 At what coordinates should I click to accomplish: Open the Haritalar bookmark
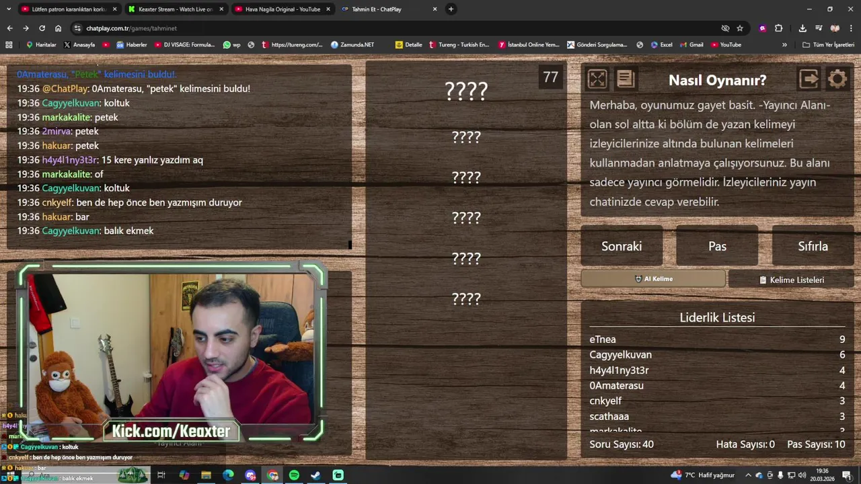click(41, 45)
